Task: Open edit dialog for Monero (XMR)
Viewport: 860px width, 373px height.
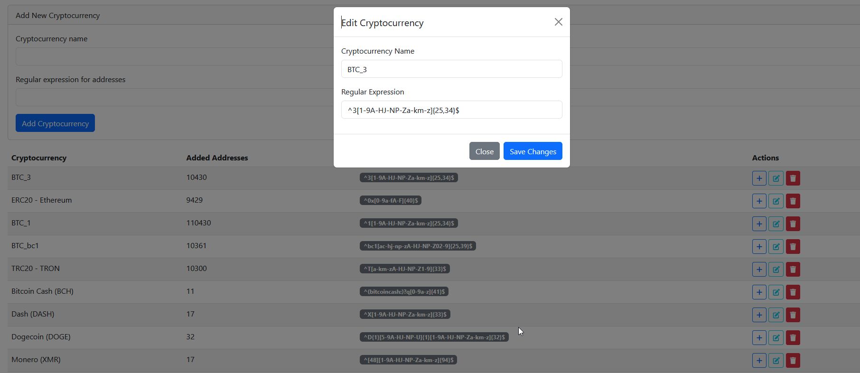Action: (x=776, y=361)
